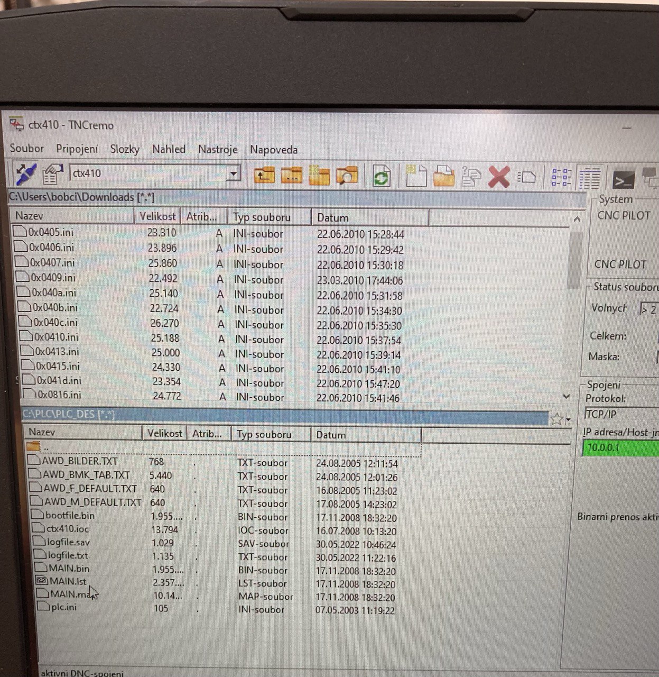659x677 pixels.
Task: Click the 10.0.0.1 IP address field
Action: point(619,448)
